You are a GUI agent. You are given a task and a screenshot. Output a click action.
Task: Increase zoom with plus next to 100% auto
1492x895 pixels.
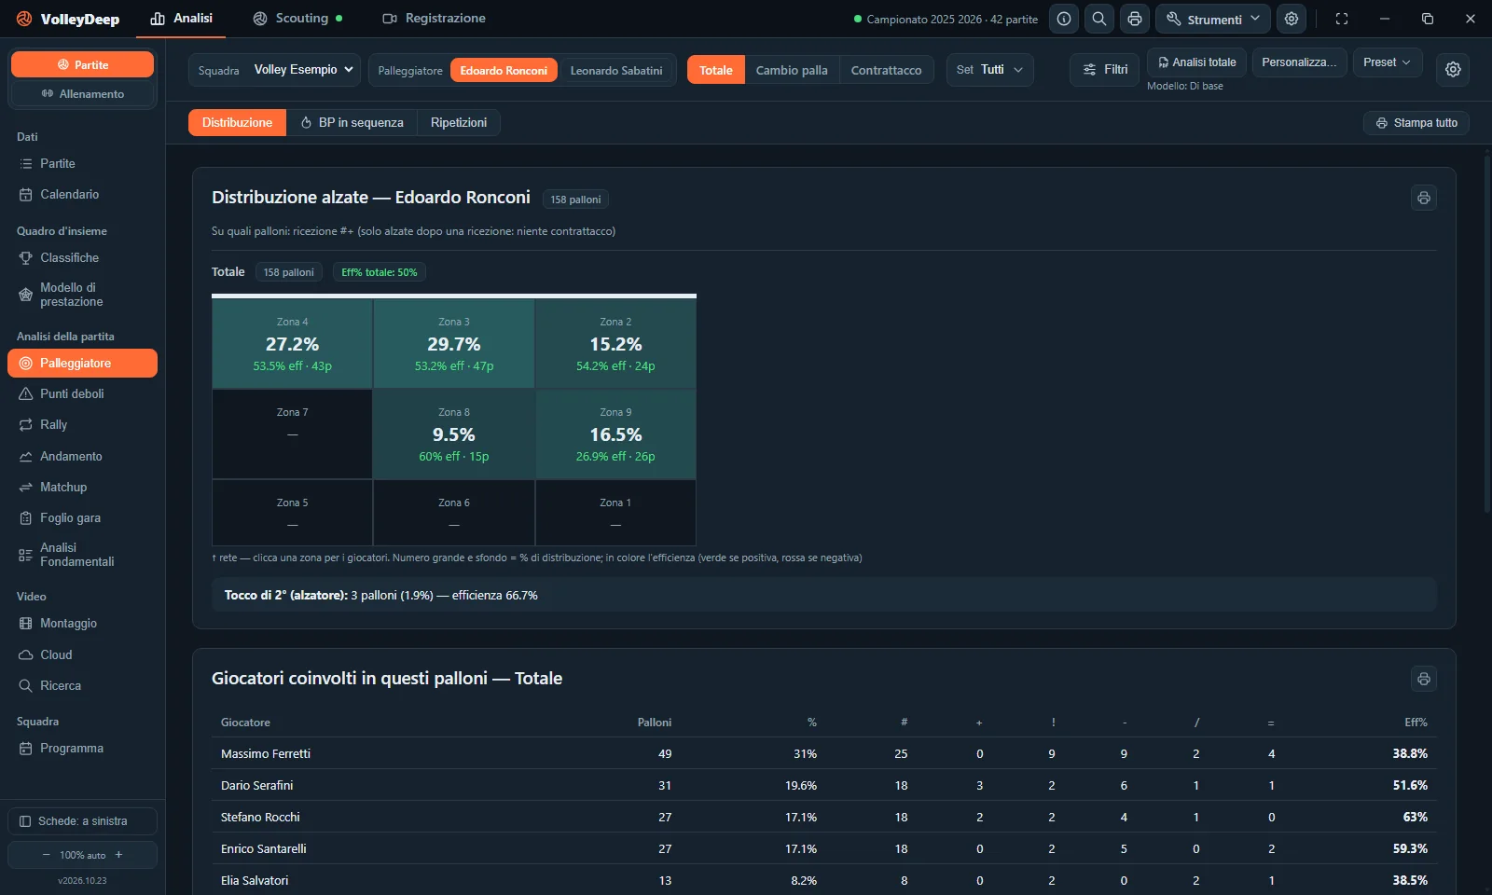point(118,855)
